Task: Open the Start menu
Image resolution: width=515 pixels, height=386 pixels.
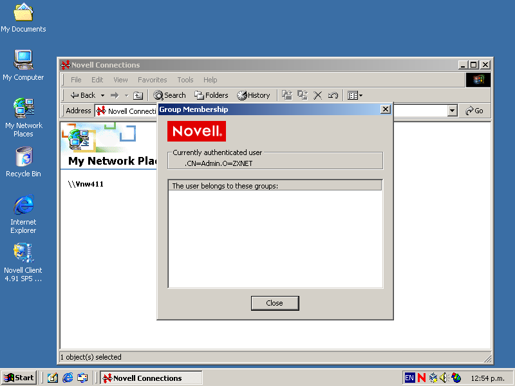Action: pyautogui.click(x=19, y=378)
